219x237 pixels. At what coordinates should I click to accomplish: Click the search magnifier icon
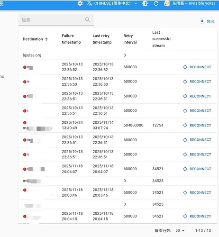coord(88,20)
